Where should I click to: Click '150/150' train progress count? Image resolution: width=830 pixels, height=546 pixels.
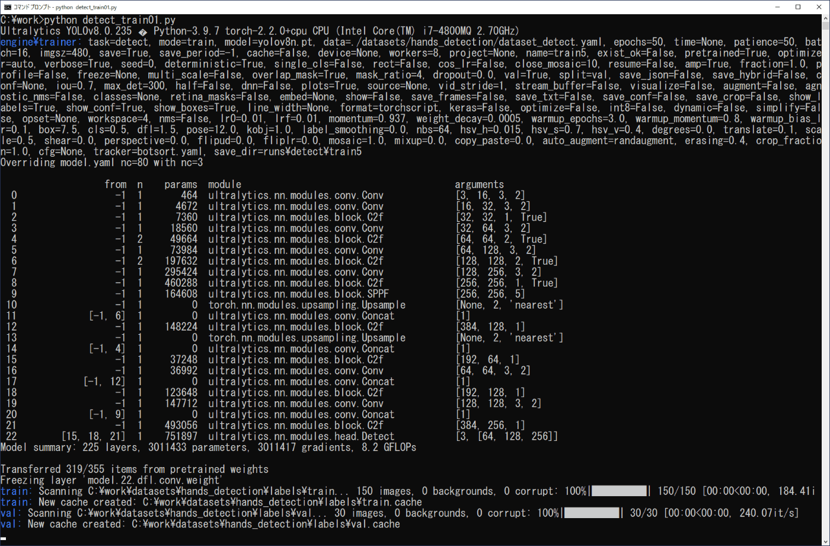point(677,491)
